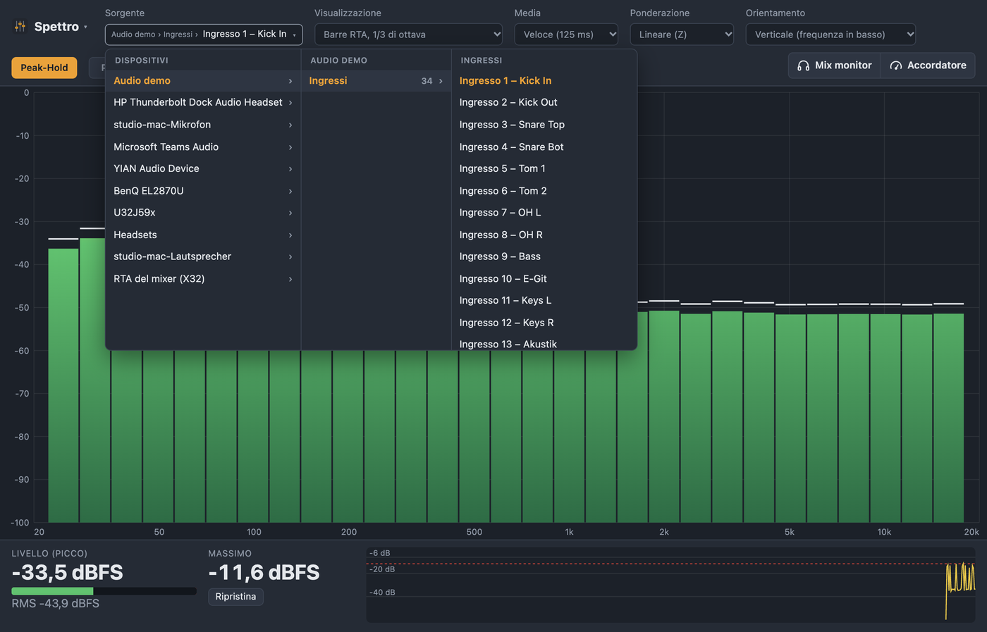Expand the Ponderazione Lineare (Z) dropdown
The image size is (987, 632).
[682, 35]
